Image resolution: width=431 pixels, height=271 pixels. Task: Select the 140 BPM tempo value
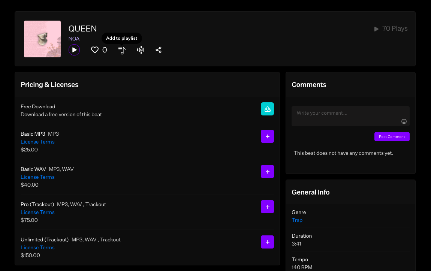tap(302, 267)
